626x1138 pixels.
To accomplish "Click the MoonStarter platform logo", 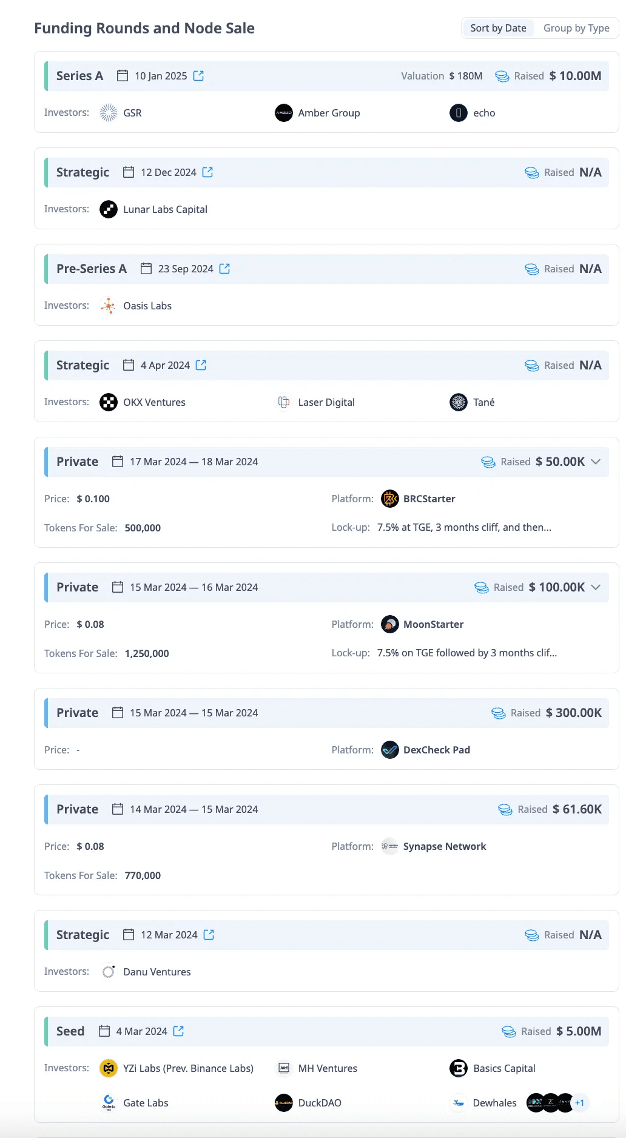I will (390, 624).
